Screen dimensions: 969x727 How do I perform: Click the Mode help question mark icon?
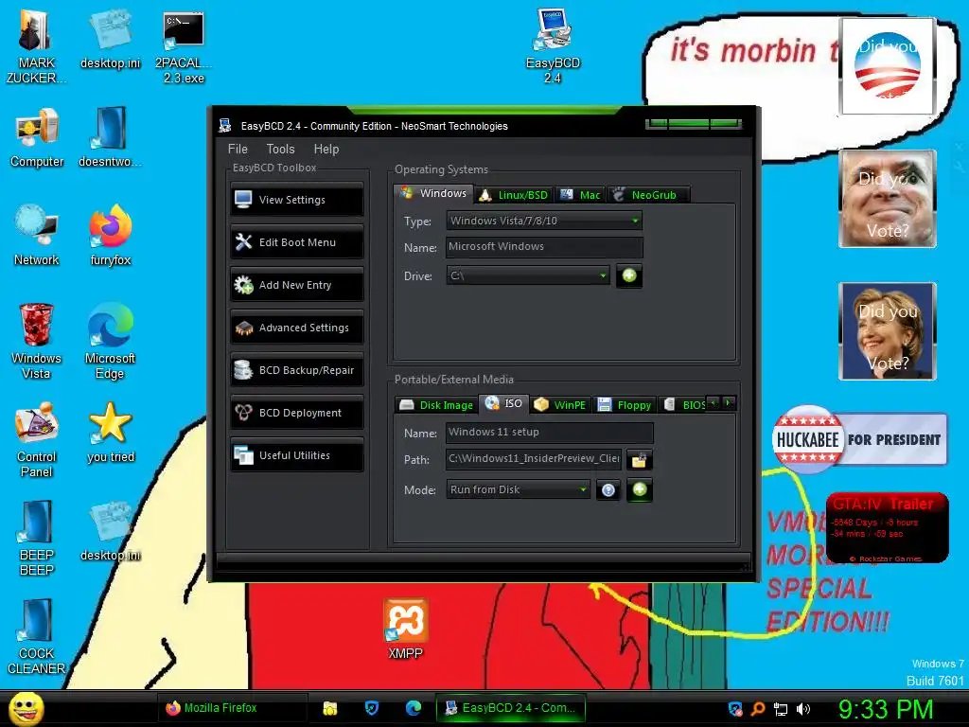[608, 490]
